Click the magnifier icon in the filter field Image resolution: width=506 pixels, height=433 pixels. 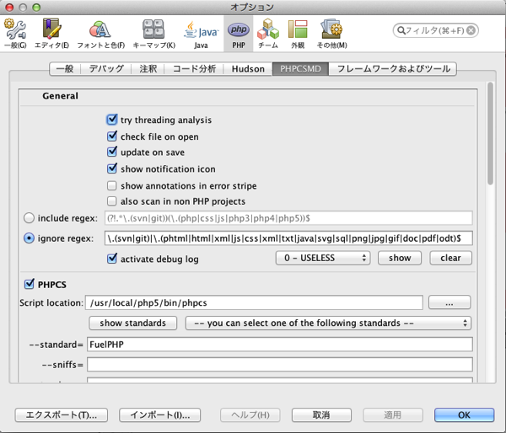401,30
